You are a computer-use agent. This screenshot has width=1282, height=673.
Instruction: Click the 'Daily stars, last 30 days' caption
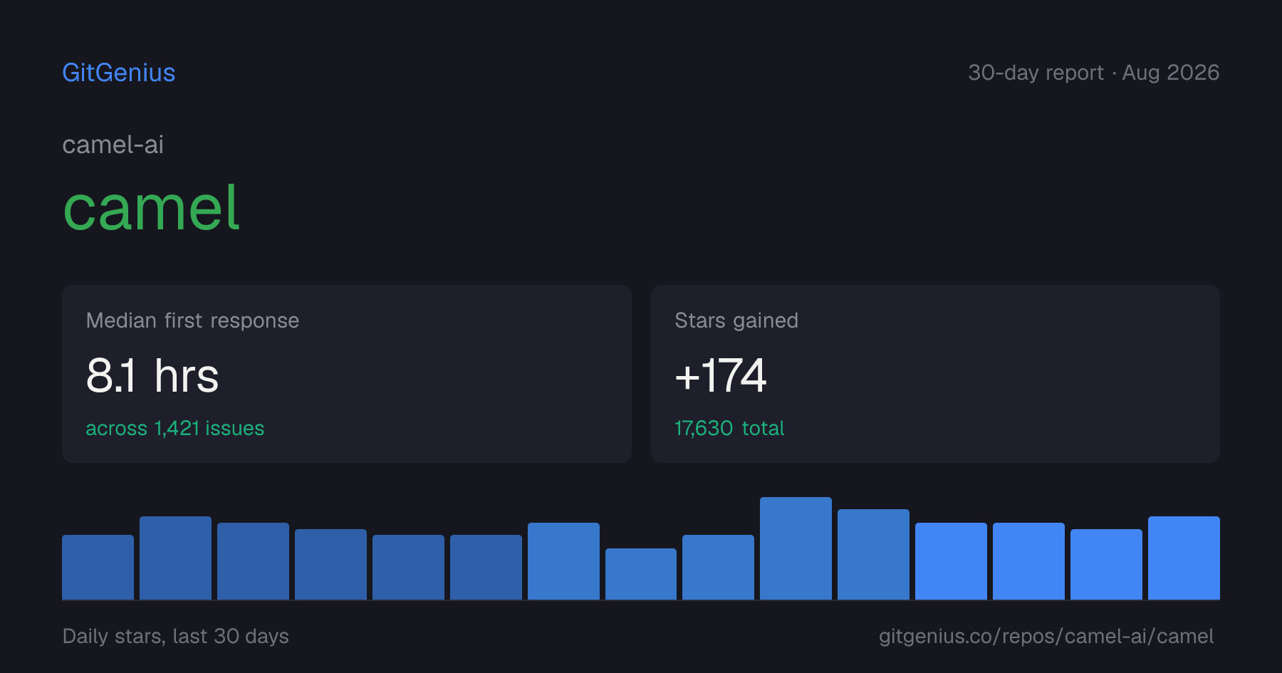176,636
